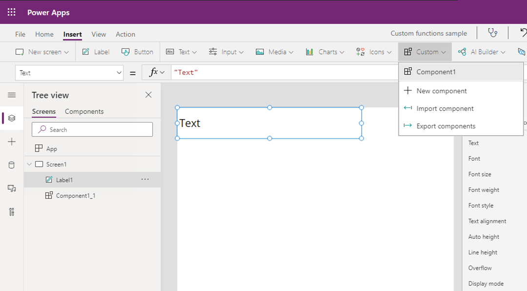Open the View menu

click(99, 34)
